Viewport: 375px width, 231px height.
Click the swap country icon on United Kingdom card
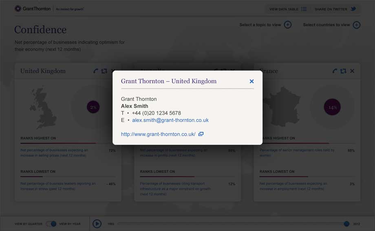[104, 71]
